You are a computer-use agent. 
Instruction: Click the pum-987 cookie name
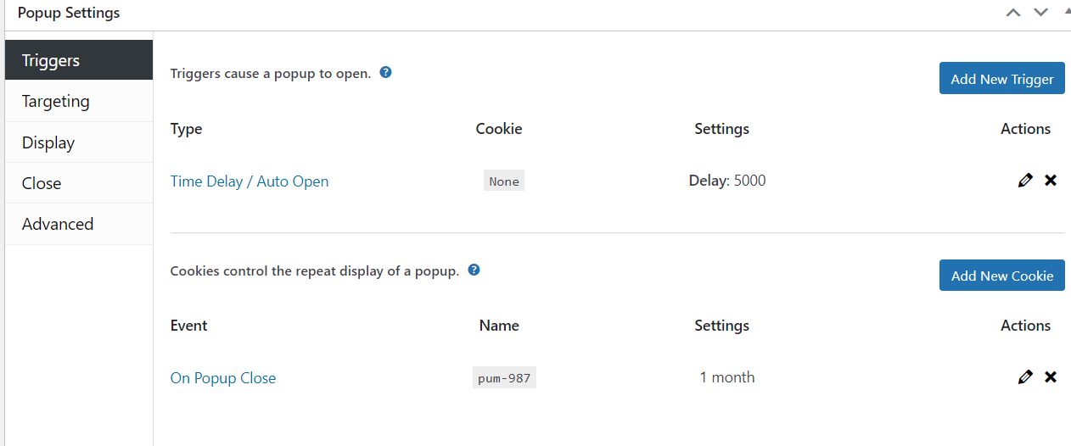coord(504,378)
